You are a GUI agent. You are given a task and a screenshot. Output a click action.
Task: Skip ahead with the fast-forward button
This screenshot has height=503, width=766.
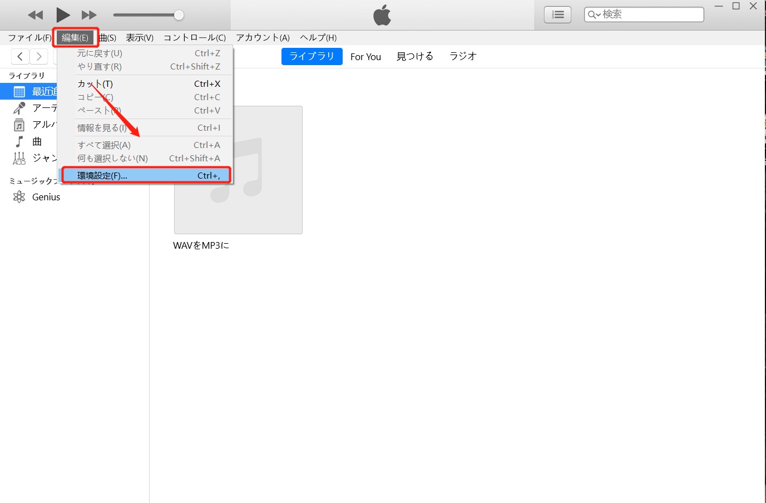point(89,15)
